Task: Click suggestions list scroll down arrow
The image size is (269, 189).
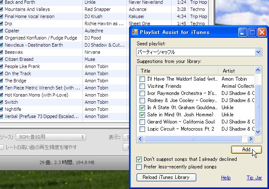Action: [258, 131]
